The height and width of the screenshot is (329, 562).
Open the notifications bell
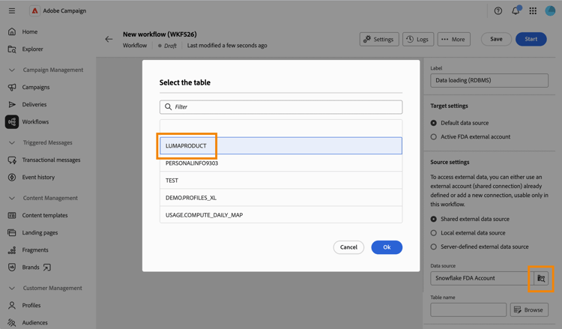(x=516, y=10)
